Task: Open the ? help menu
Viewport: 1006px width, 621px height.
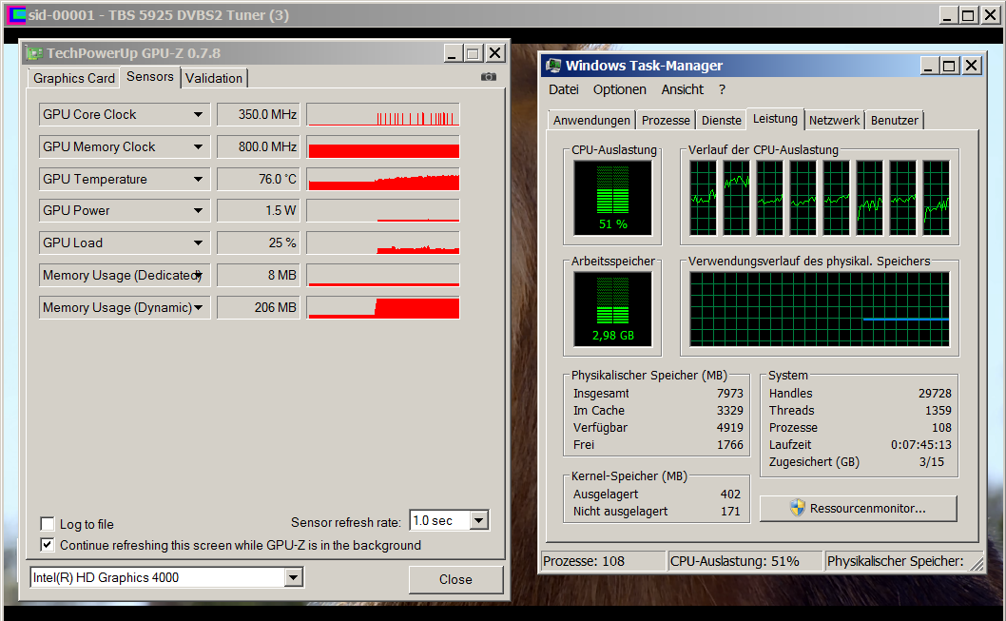Action: pos(722,89)
